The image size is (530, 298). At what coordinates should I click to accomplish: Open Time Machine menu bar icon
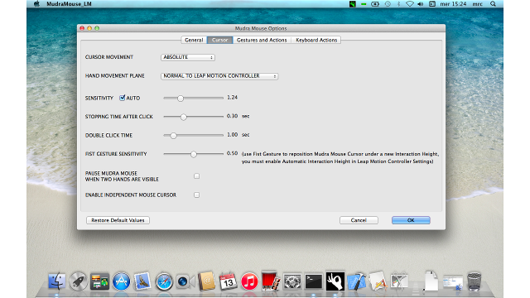pyautogui.click(x=388, y=4)
